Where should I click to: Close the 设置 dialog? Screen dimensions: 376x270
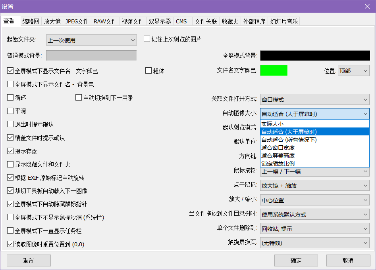[x=367, y=6]
